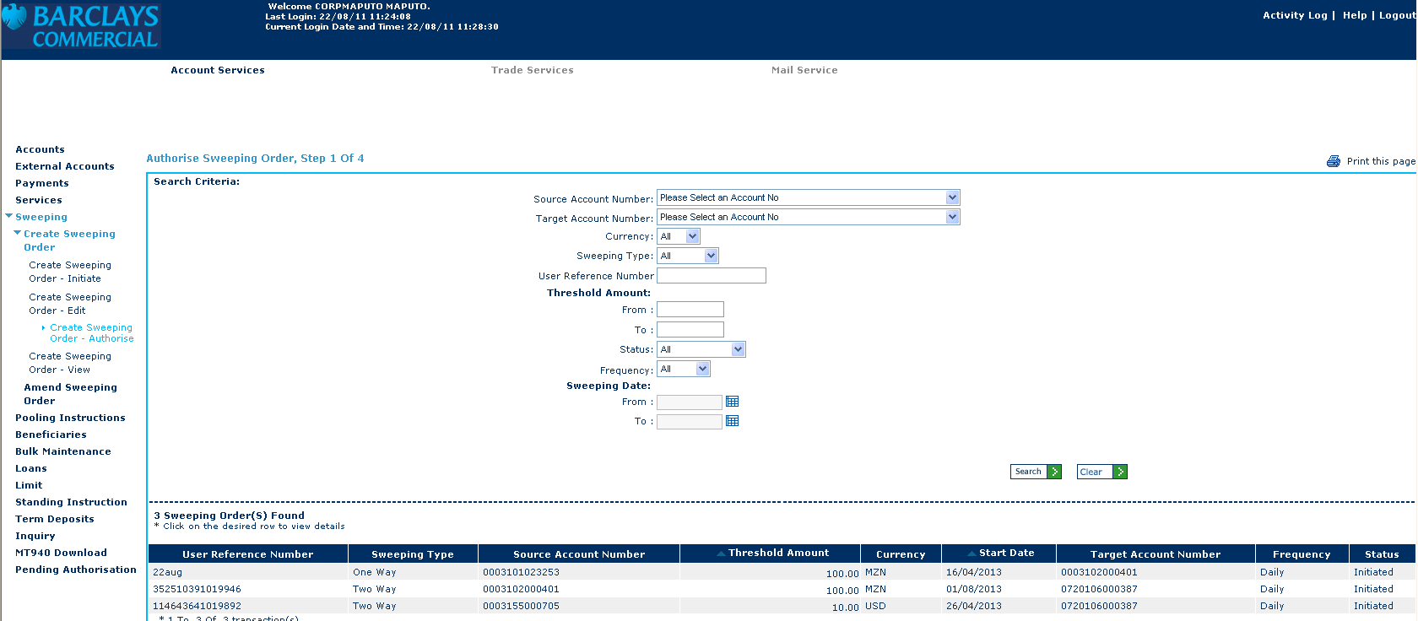Select Create Sweeping Order - Initiate
Screen dimensions: 1418x621
(70, 272)
